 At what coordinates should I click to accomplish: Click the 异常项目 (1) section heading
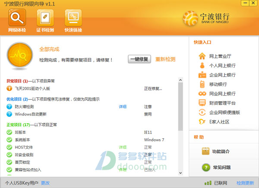[x=17, y=81]
